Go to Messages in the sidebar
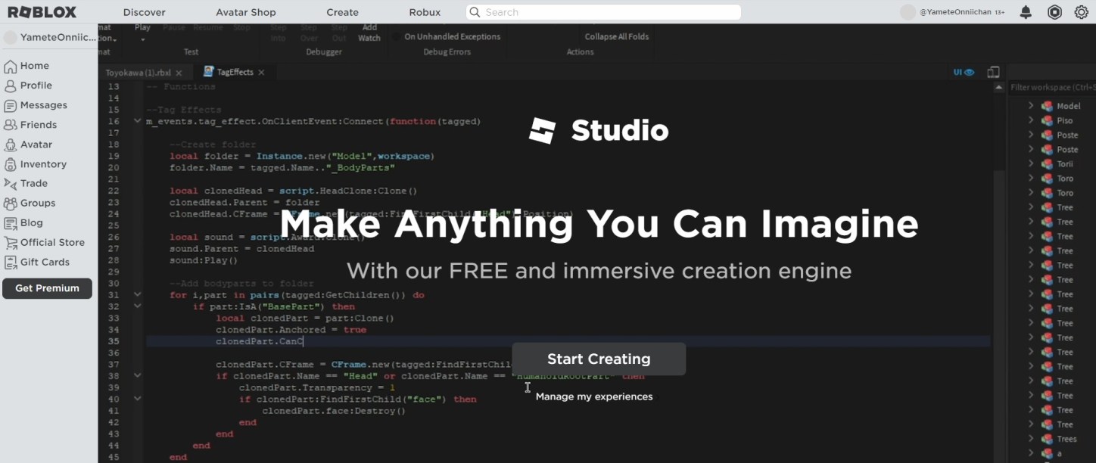Viewport: 1096px width, 463px height. click(x=43, y=105)
